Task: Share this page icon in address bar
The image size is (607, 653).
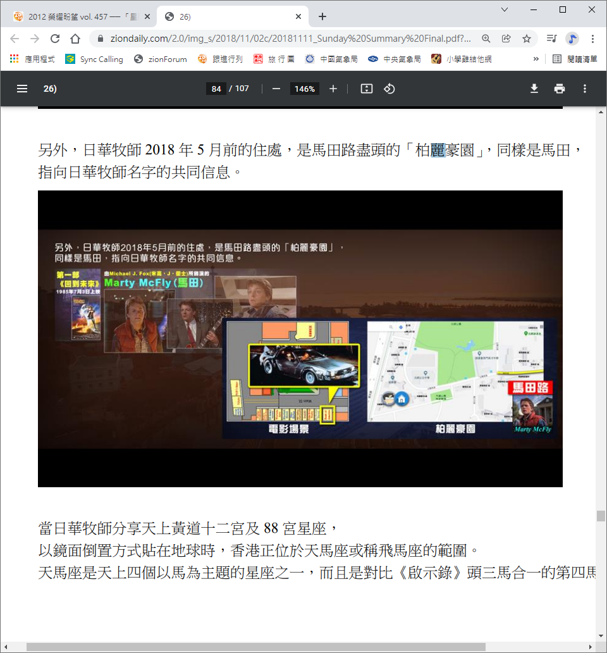Action: [506, 39]
